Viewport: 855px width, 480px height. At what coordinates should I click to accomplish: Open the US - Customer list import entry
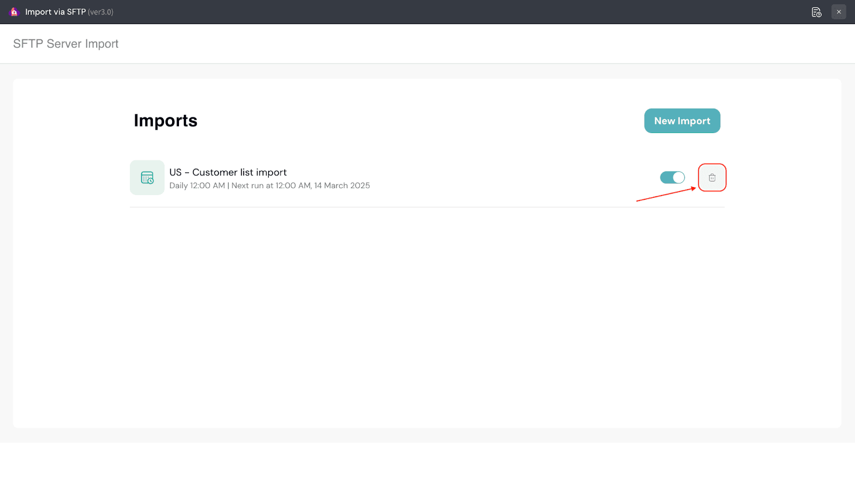[228, 172]
